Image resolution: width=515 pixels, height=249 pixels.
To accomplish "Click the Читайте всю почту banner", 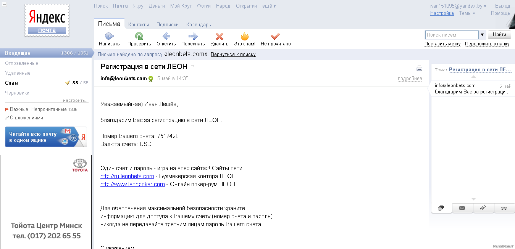I will [x=46, y=137].
